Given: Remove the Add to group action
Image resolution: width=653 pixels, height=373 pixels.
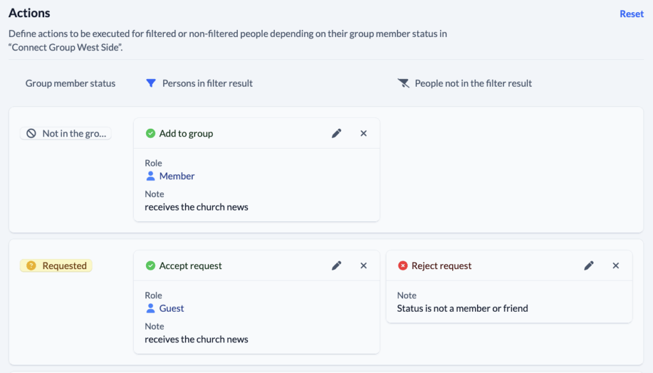Looking at the screenshot, I should pyautogui.click(x=363, y=133).
